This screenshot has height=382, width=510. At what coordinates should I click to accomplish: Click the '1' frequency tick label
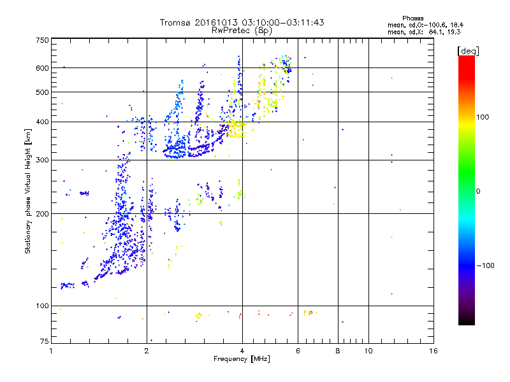[51, 351]
